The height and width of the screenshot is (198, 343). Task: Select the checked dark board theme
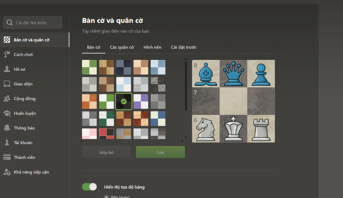pyautogui.click(x=124, y=101)
